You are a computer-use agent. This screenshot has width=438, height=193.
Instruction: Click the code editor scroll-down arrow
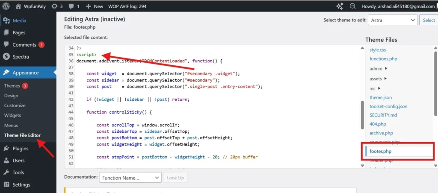tap(362, 165)
